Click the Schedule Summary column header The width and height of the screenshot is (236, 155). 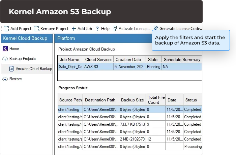coord(181,60)
